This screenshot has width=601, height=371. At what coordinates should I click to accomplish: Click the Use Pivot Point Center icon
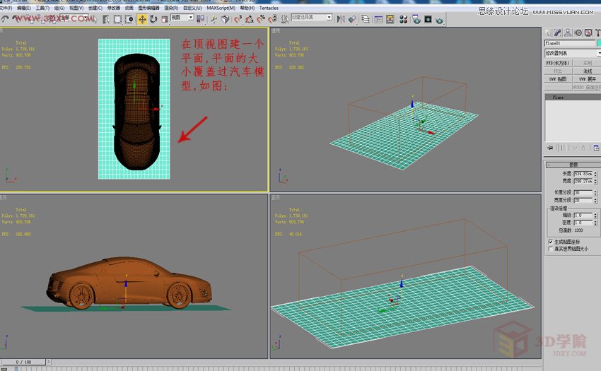point(200,19)
